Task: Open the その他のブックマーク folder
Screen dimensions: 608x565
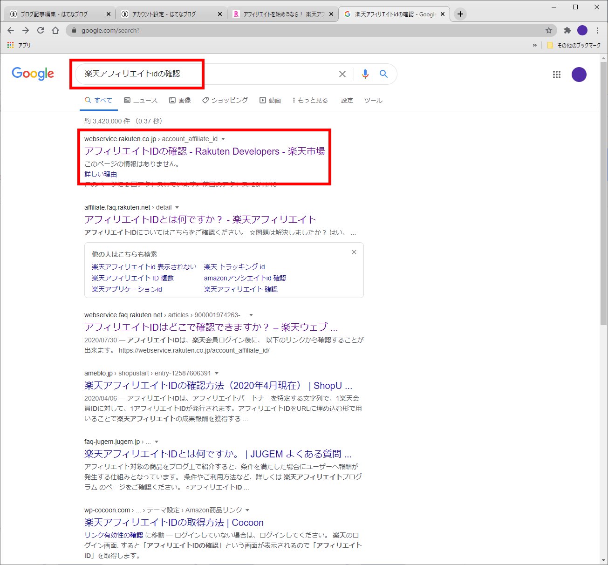Action: 574,45
